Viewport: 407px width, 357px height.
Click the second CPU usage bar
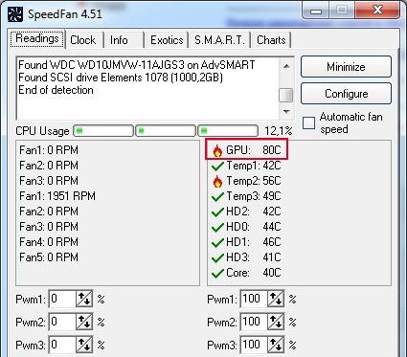166,131
